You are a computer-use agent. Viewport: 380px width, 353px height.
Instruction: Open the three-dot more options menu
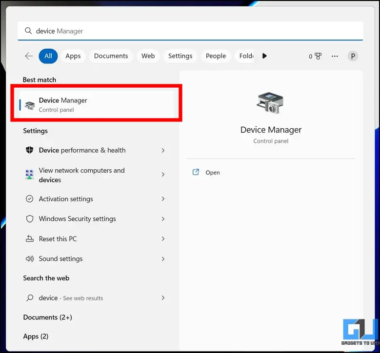335,56
